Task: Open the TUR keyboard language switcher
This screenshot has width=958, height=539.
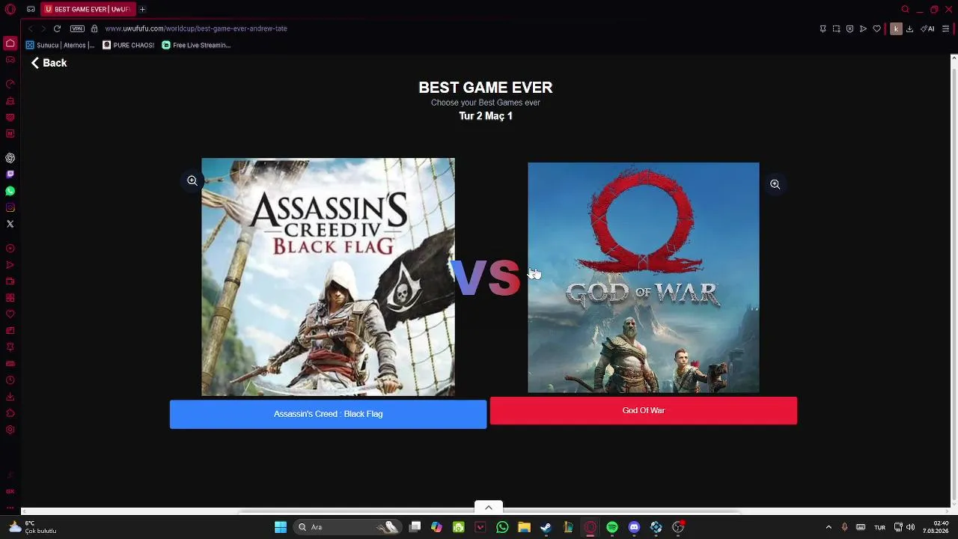Action: pyautogui.click(x=880, y=527)
